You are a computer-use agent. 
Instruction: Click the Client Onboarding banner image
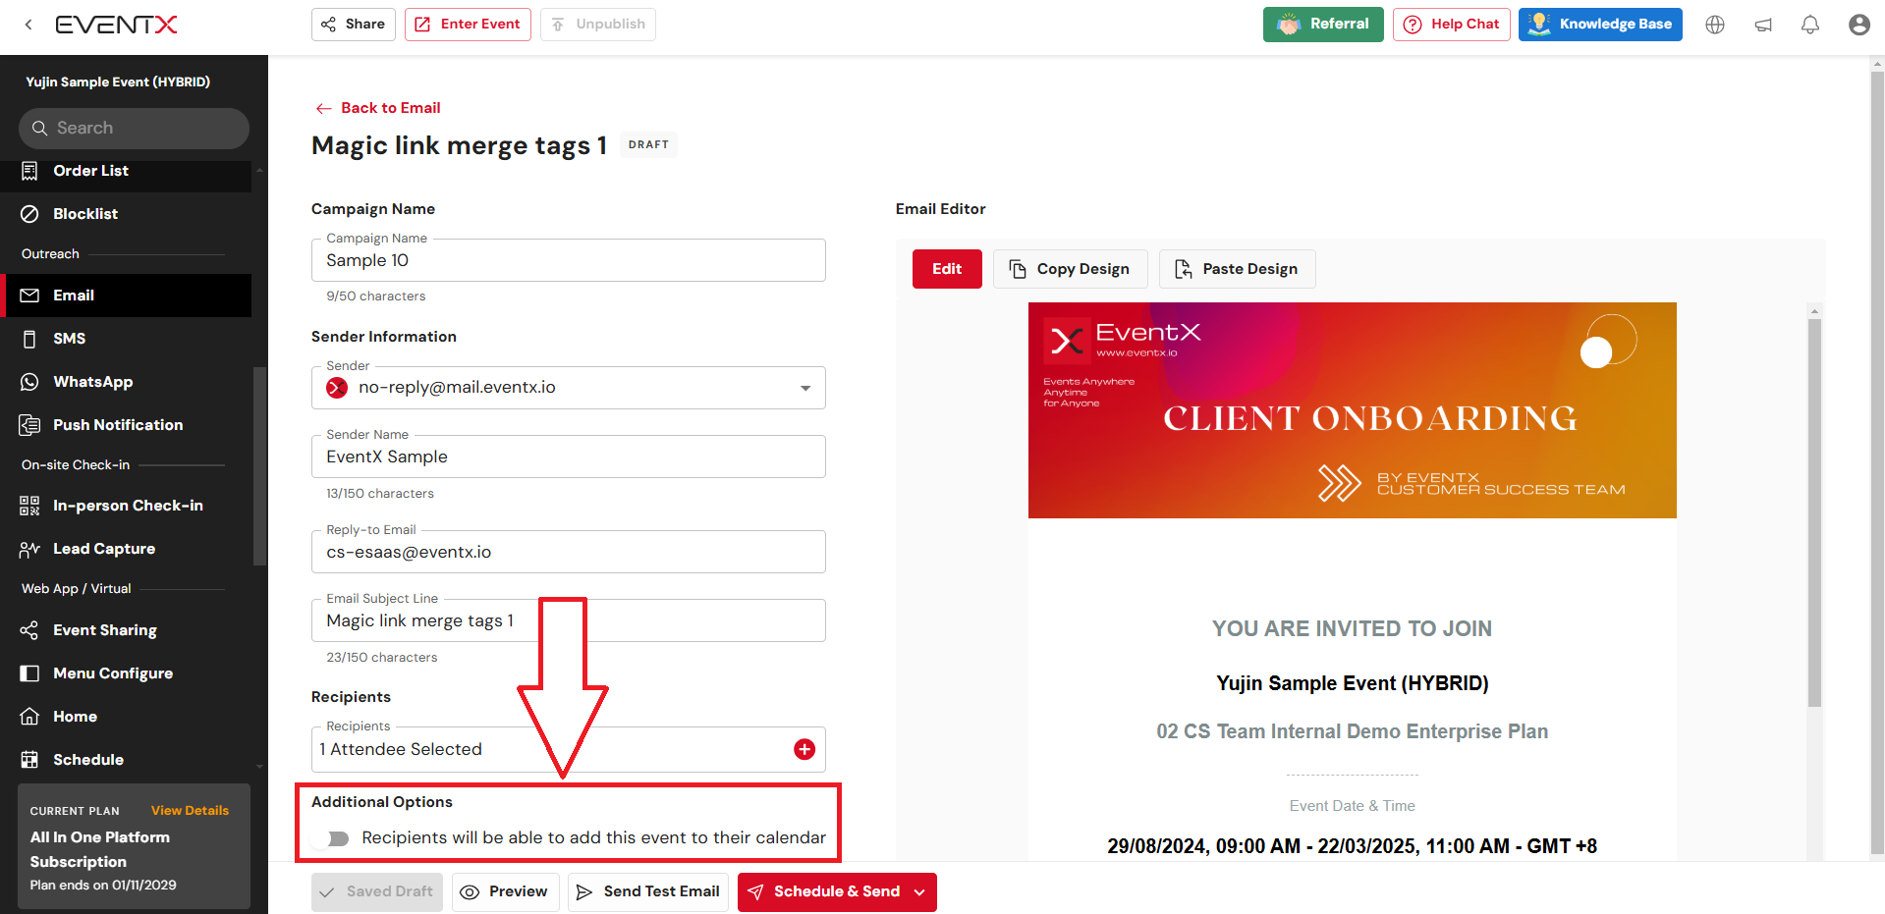coord(1352,410)
